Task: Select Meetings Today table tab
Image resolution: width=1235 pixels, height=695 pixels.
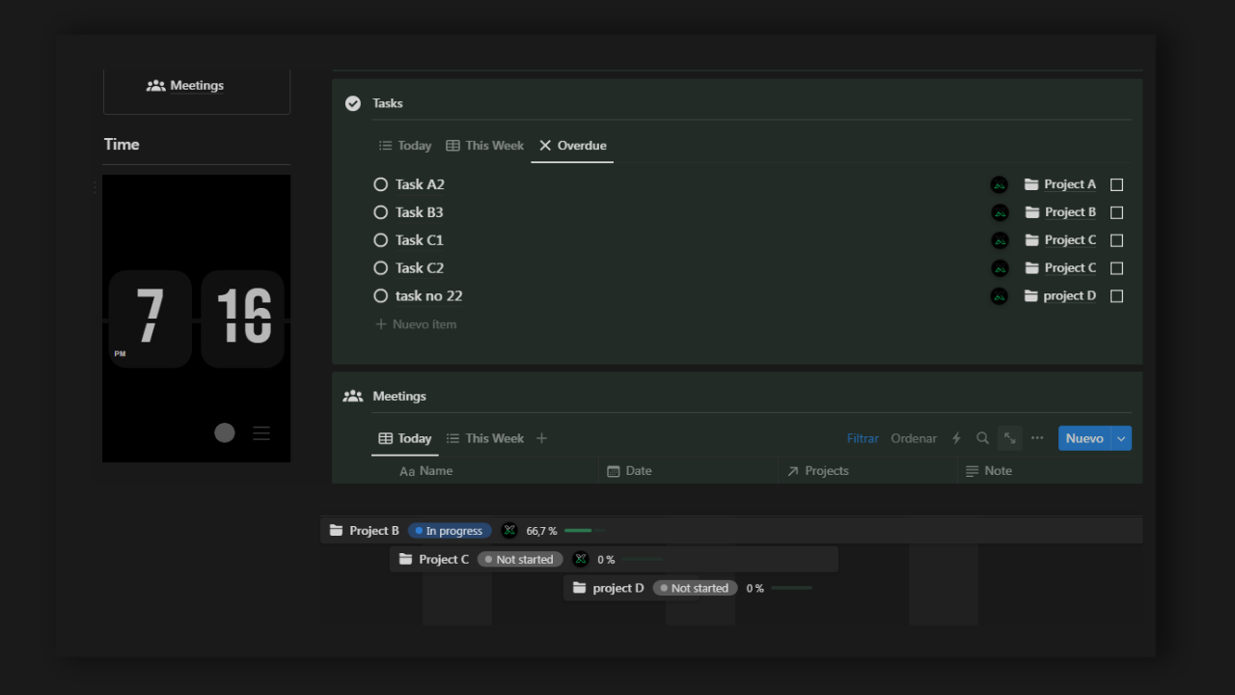Action: 405,438
